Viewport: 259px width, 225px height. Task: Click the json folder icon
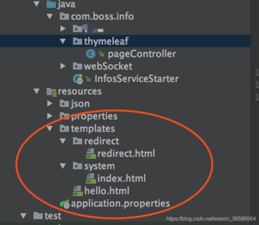(64, 104)
